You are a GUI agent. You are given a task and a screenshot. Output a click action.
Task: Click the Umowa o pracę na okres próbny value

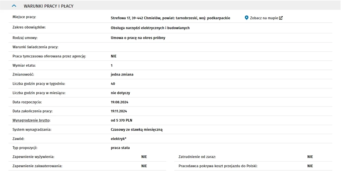(x=138, y=38)
